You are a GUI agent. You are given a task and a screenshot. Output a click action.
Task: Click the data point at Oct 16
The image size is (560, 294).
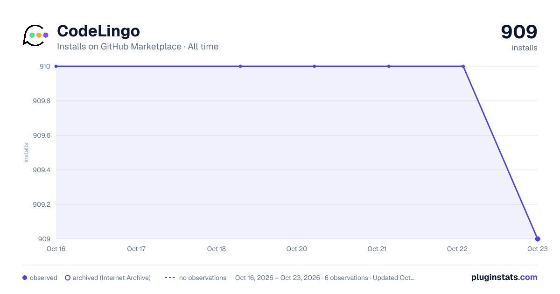click(56, 66)
